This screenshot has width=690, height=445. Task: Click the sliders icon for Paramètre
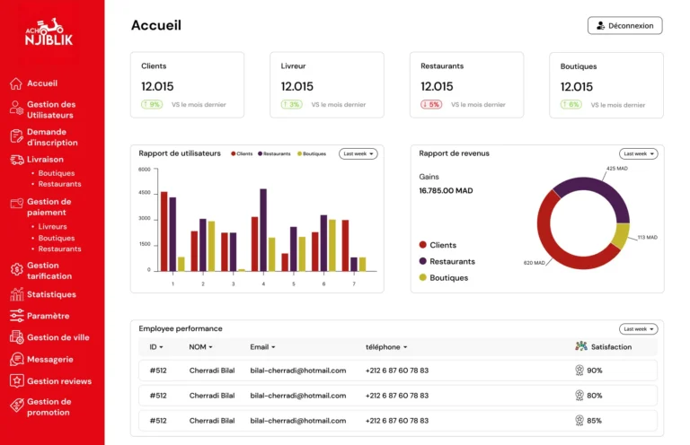point(17,316)
